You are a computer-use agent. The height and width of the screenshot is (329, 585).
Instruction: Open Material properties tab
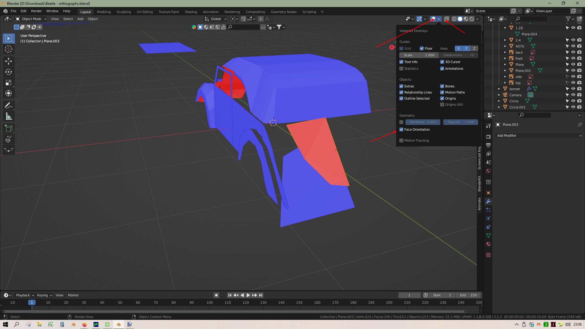tap(488, 244)
